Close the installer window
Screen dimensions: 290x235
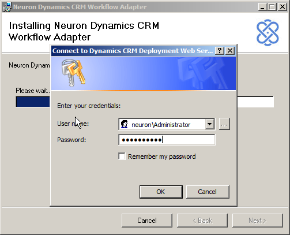283,7
